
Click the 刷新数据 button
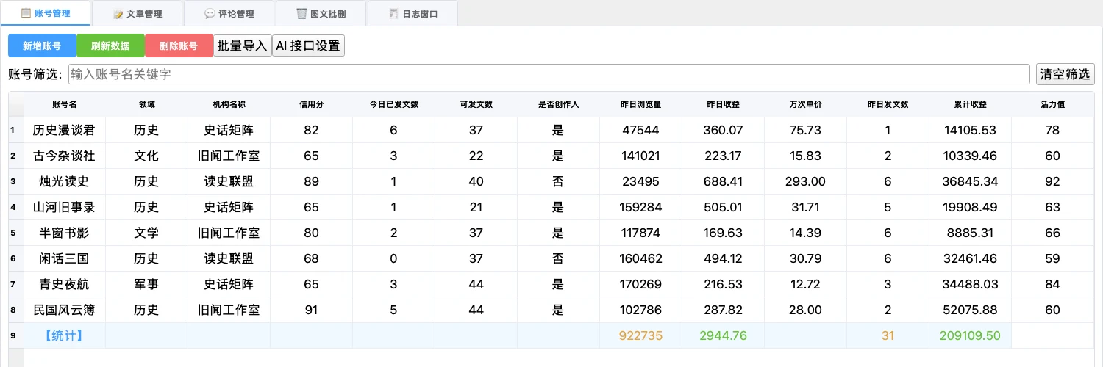coord(110,46)
